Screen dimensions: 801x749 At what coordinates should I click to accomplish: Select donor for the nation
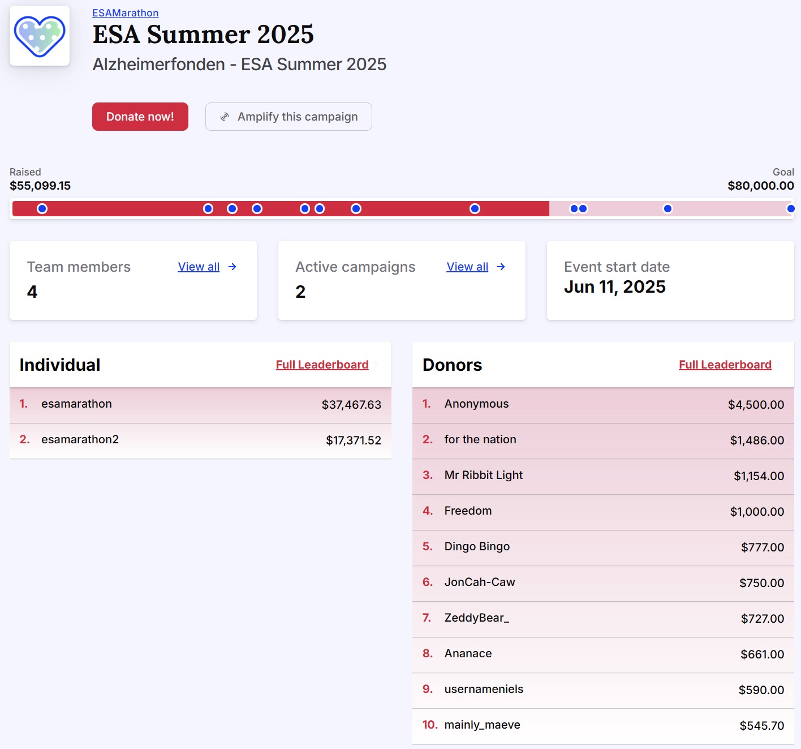click(x=603, y=440)
